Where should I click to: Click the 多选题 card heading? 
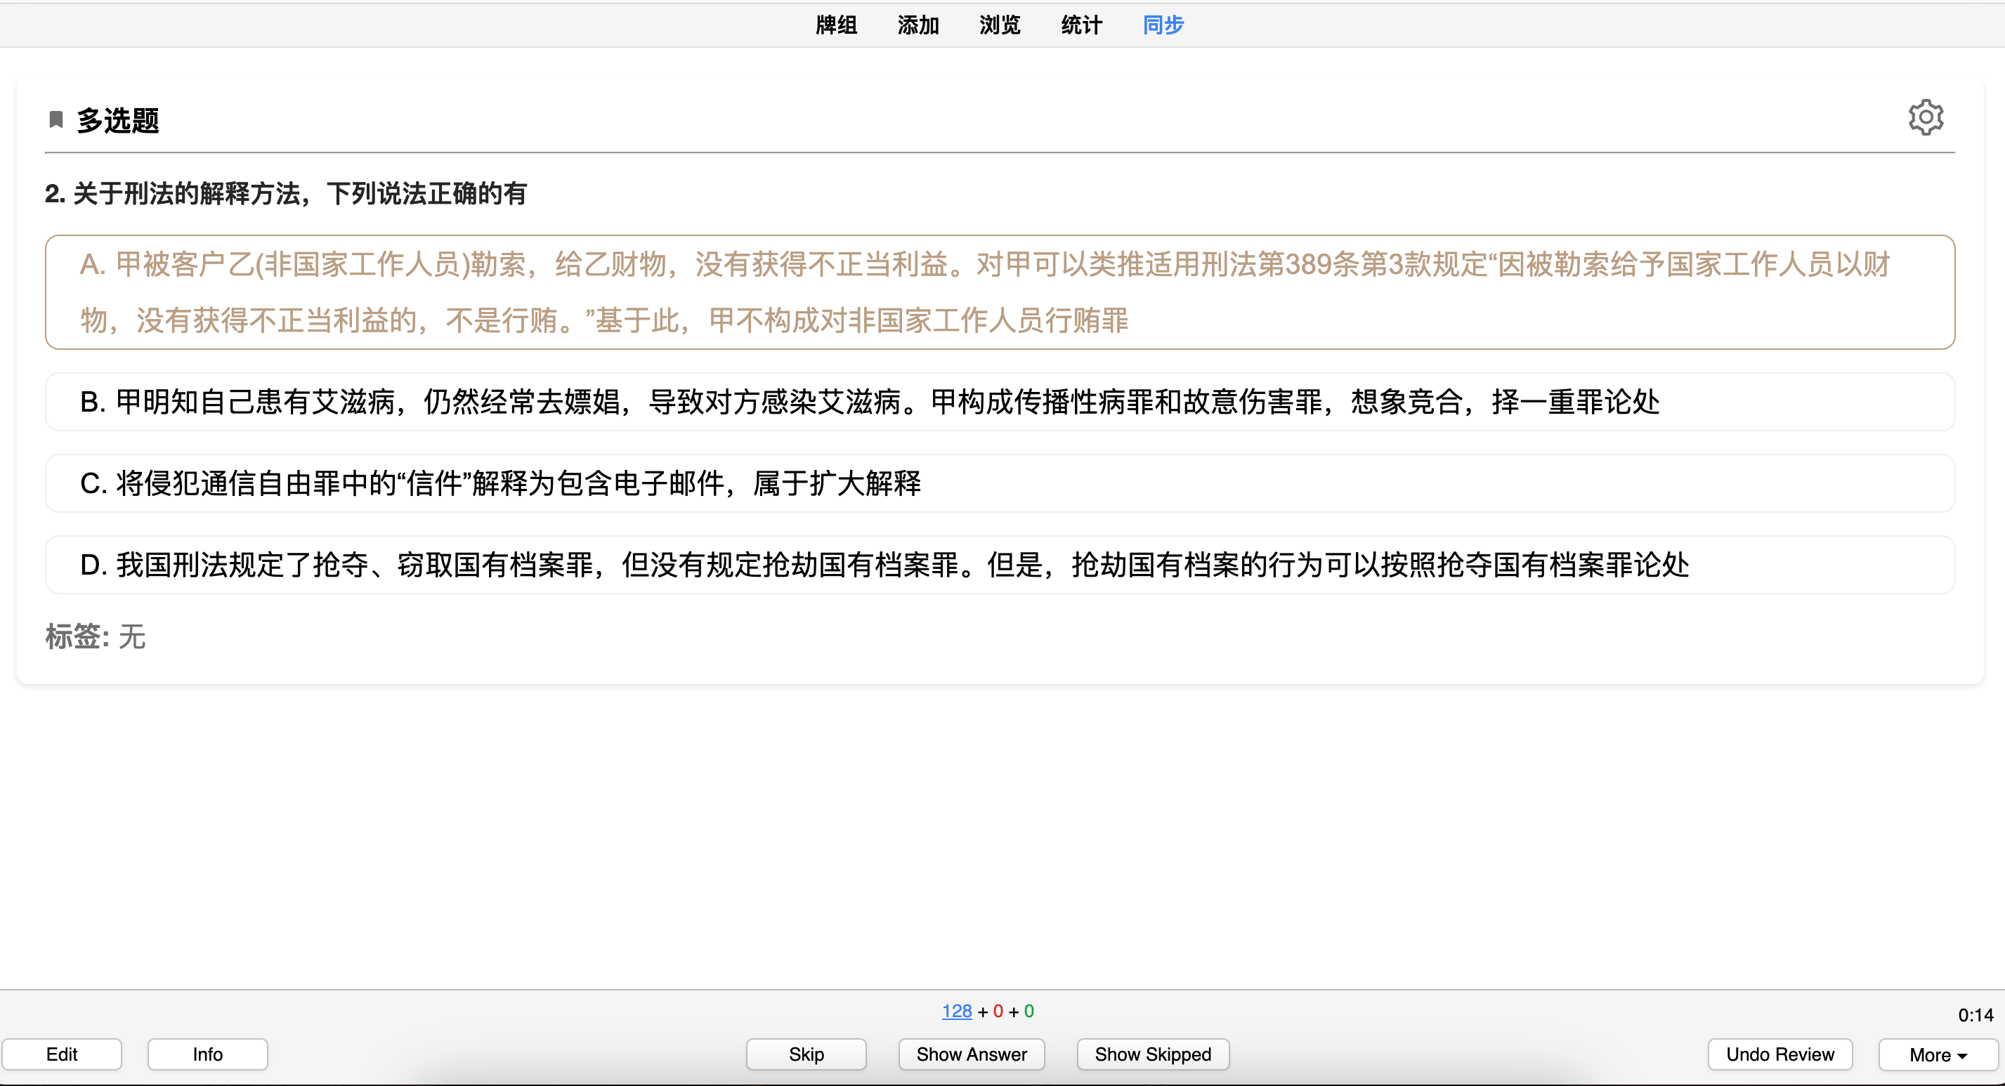coord(117,120)
